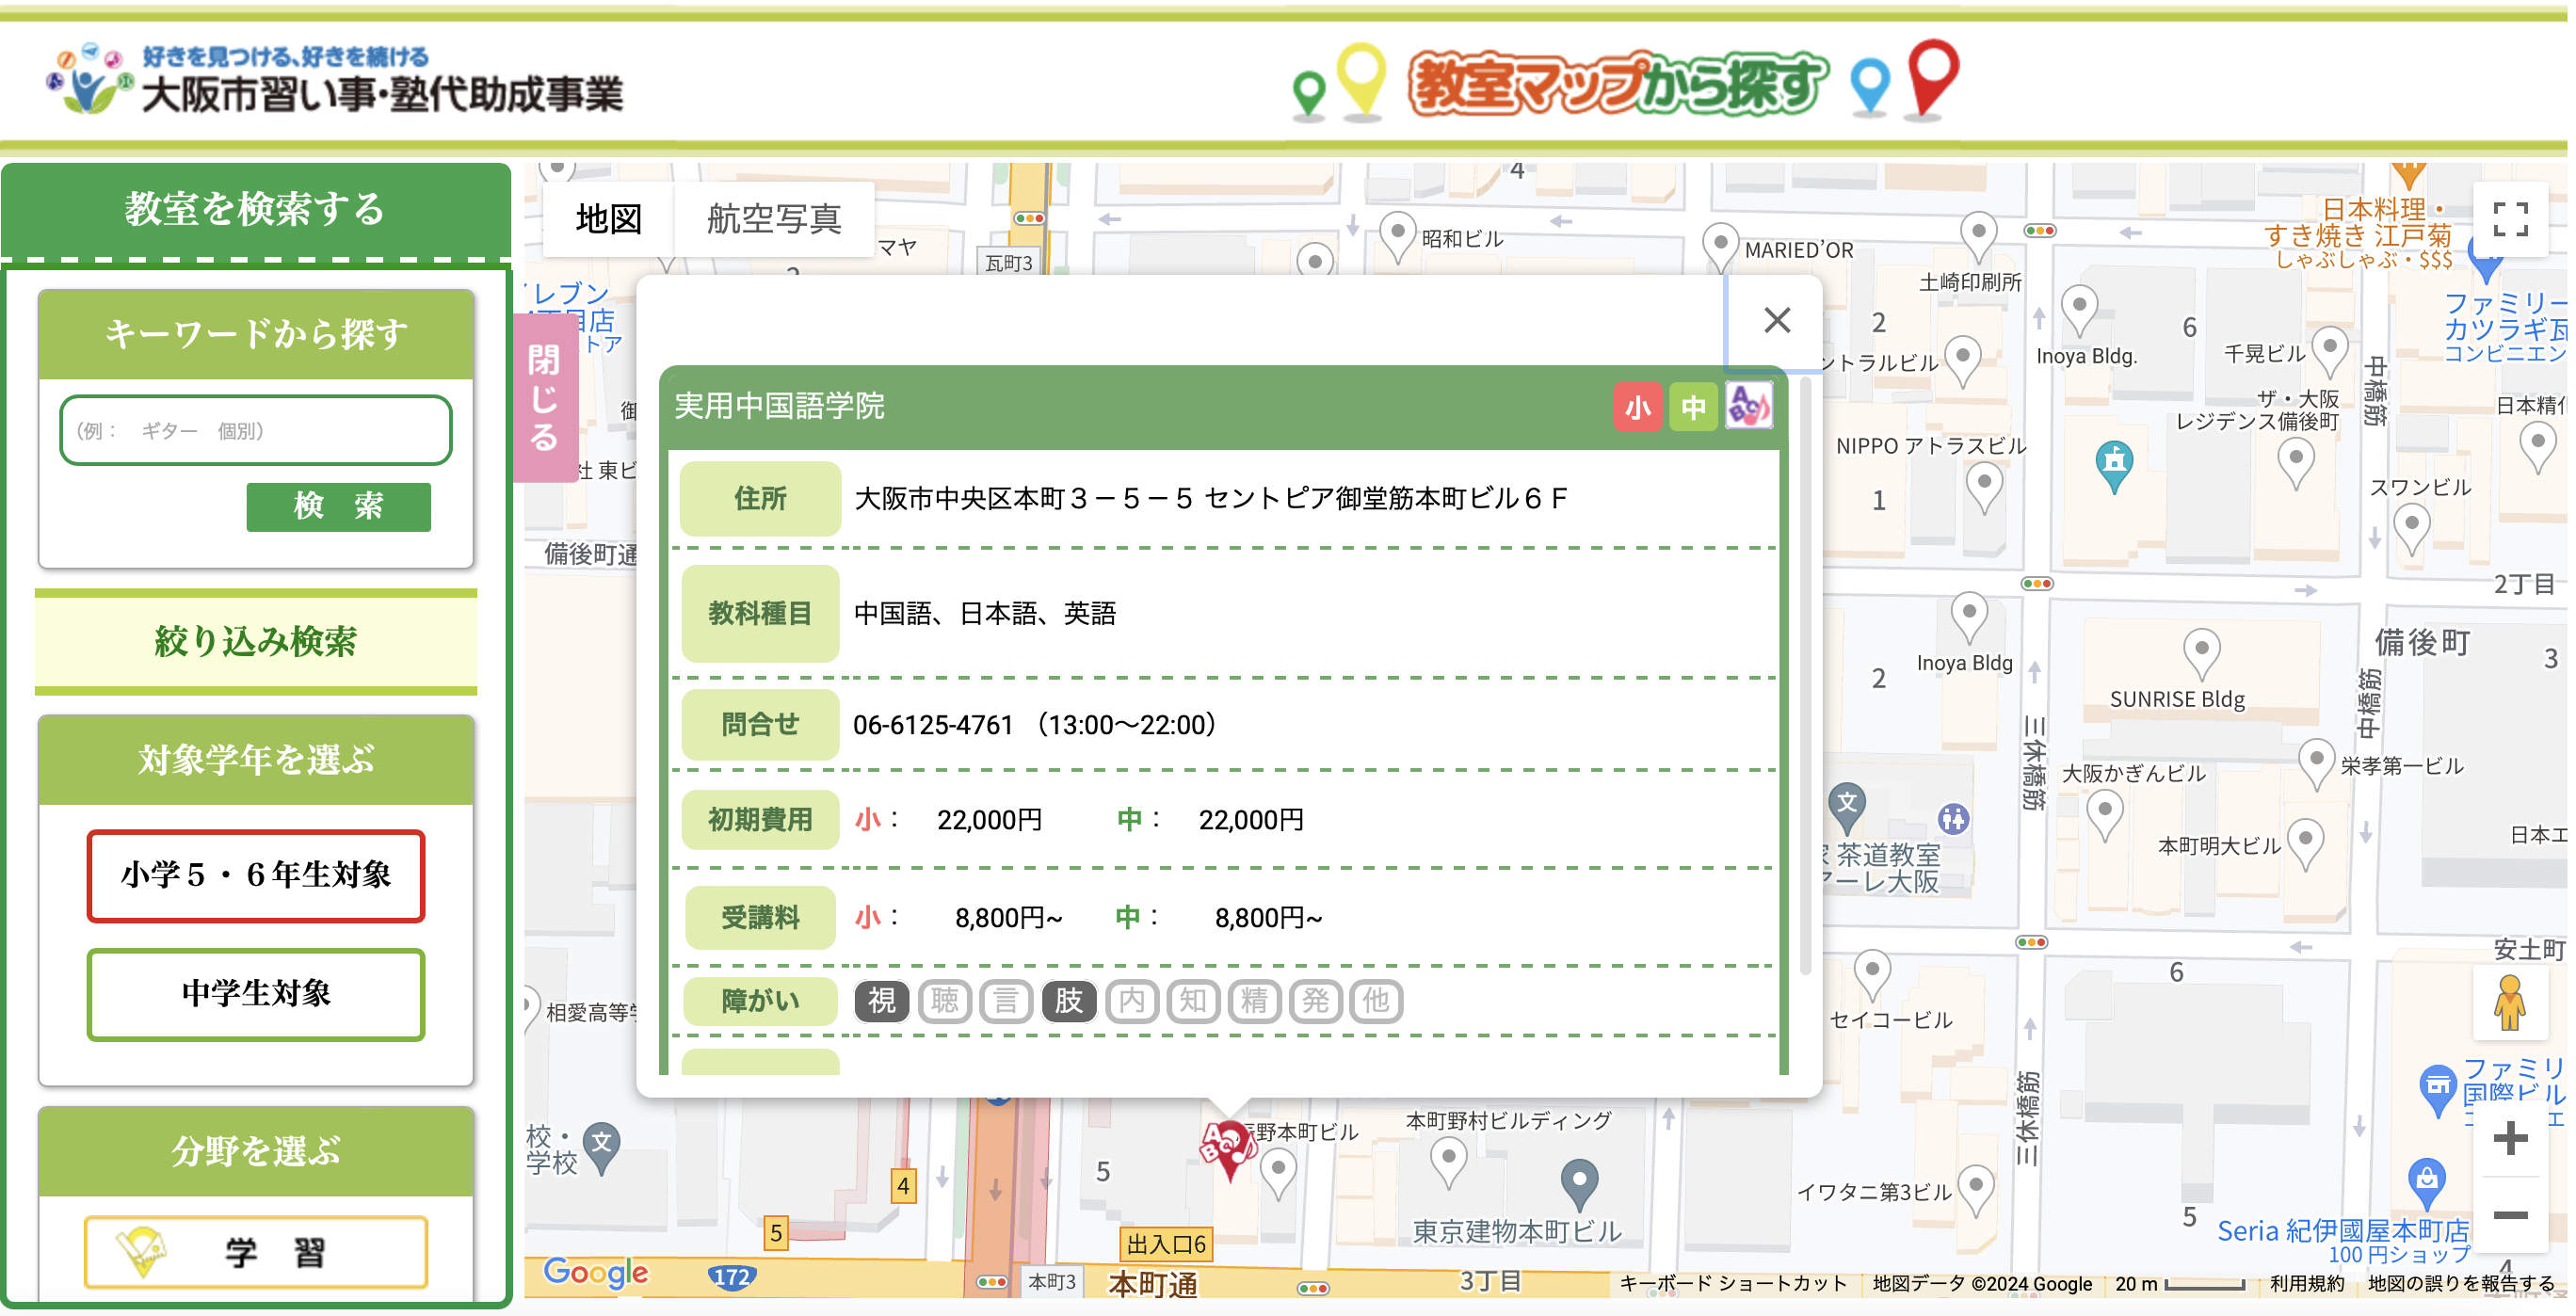Open キーボード ショートカット link
Image resolution: width=2576 pixels, height=1316 pixels.
click(x=1732, y=1282)
